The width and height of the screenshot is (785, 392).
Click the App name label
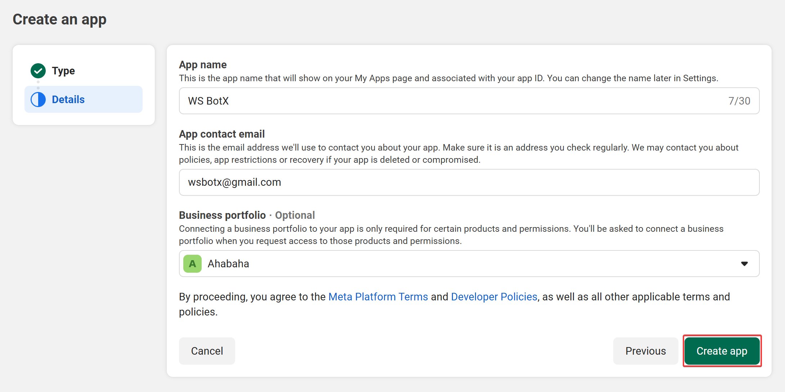click(203, 65)
